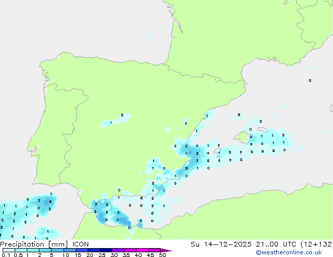Screen dimensions: 333x257
Task: Click the 0.1 mm lightest legend swatch
Action: 9,250
